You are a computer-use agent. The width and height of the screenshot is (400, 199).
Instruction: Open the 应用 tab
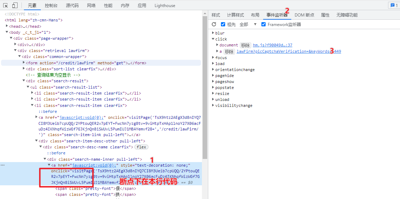(x=142, y=6)
